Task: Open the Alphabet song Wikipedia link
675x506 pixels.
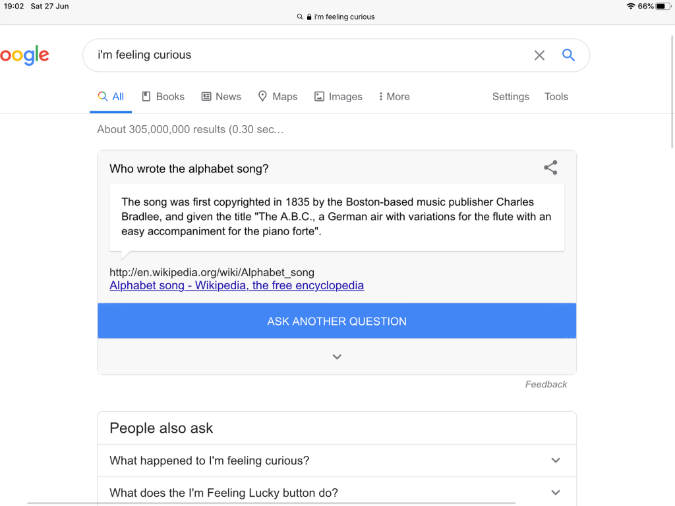Action: point(237,285)
